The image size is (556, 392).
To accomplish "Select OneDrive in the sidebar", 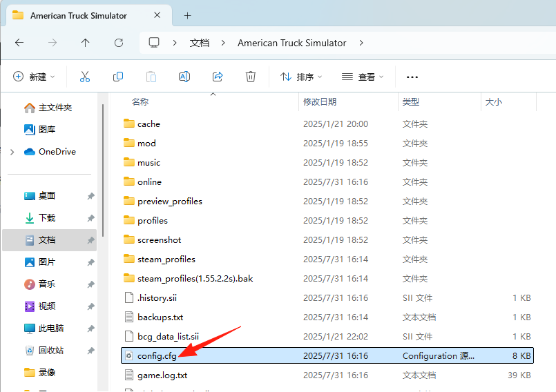I will click(x=50, y=152).
